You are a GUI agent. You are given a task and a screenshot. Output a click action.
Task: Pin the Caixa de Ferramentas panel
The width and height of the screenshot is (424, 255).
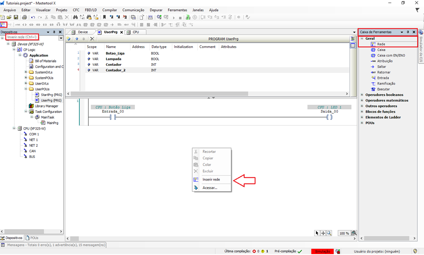408,32
